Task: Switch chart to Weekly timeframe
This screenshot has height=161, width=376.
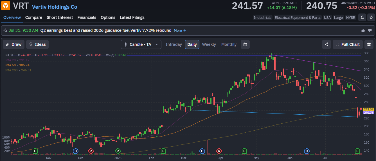Action: pyautogui.click(x=209, y=44)
